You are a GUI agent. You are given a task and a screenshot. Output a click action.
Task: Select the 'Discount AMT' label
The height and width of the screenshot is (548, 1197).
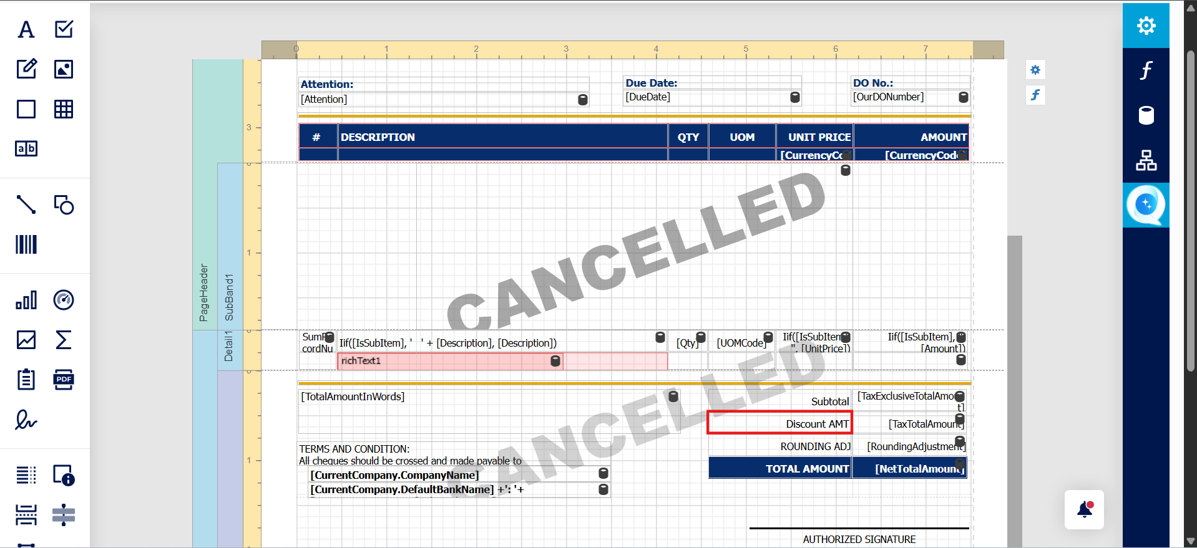coord(780,424)
